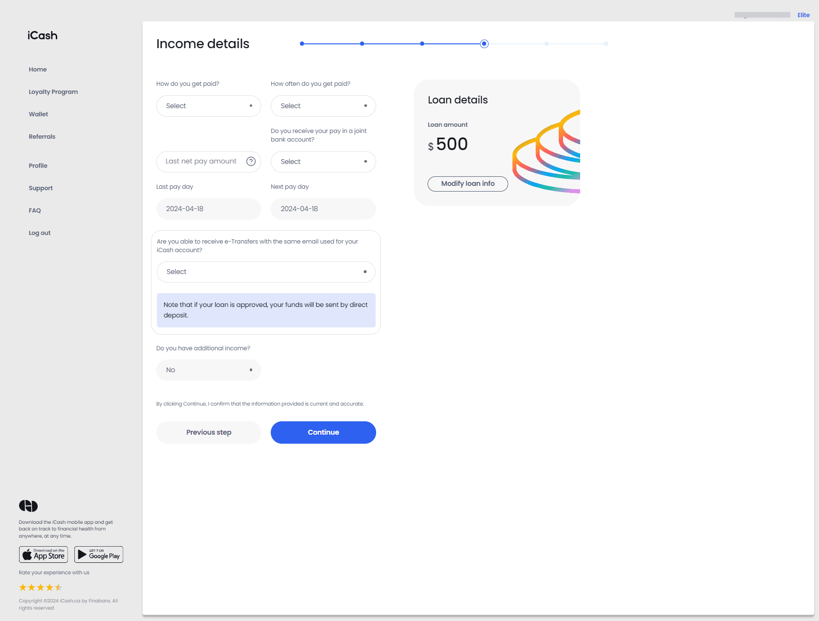Go to the Loyalty Program section
This screenshot has width=819, height=621.
53,92
